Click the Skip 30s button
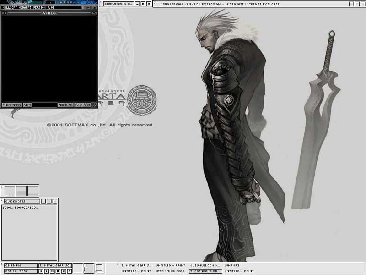This screenshot has width=366, height=275. click(83, 105)
